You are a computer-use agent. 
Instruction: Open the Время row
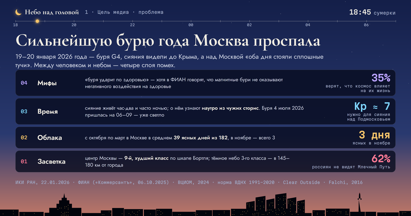[x=205, y=111]
